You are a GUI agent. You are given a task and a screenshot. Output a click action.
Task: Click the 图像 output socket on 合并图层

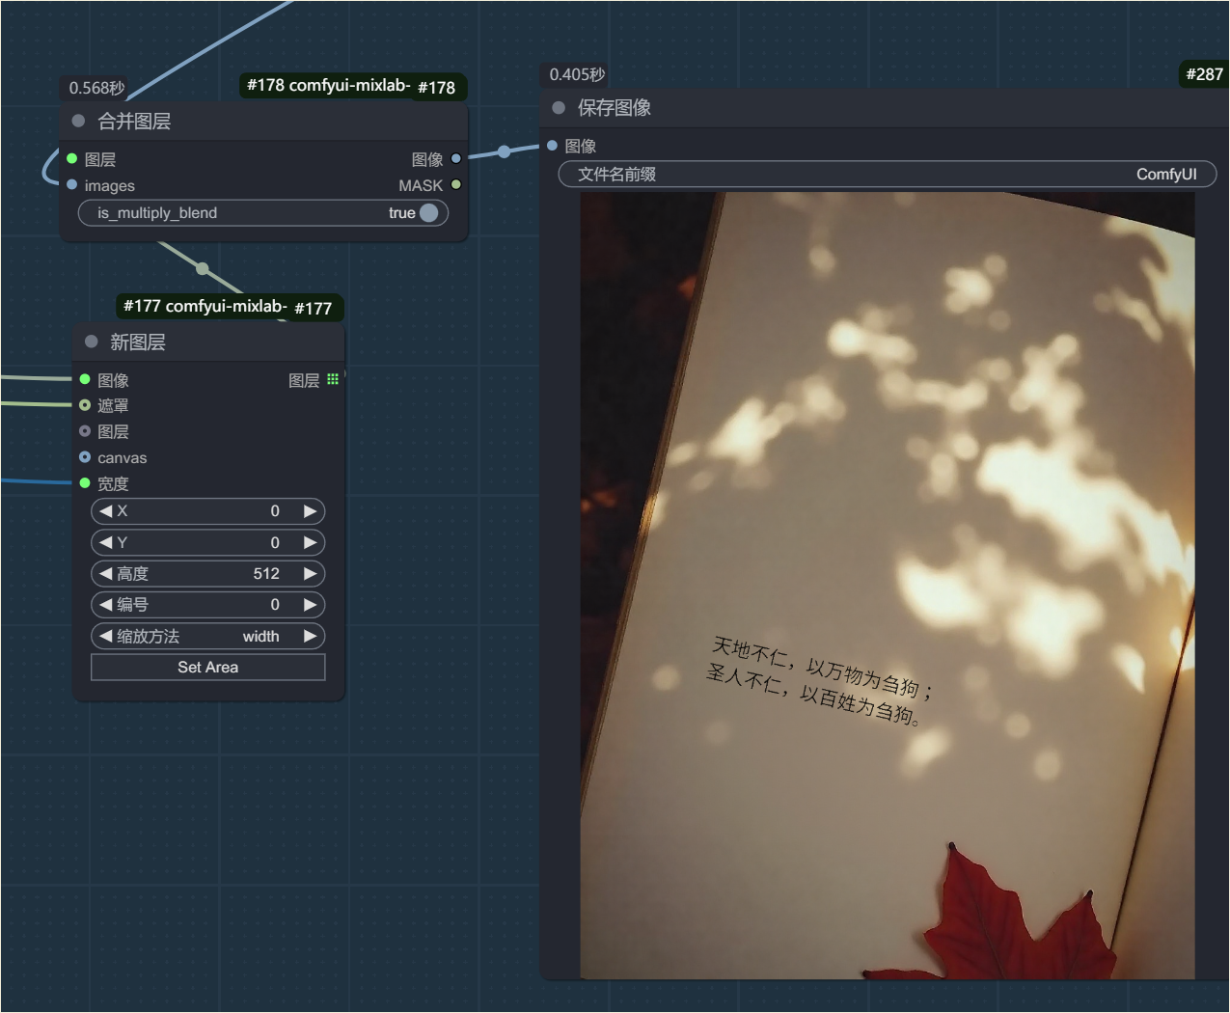pos(456,158)
